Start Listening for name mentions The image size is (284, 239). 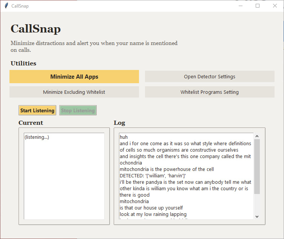point(37,110)
